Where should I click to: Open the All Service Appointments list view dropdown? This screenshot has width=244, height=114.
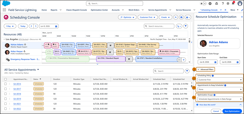[38, 70]
